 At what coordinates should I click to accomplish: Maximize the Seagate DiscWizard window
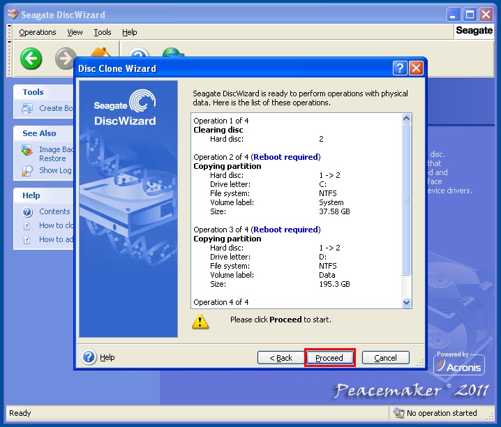470,15
